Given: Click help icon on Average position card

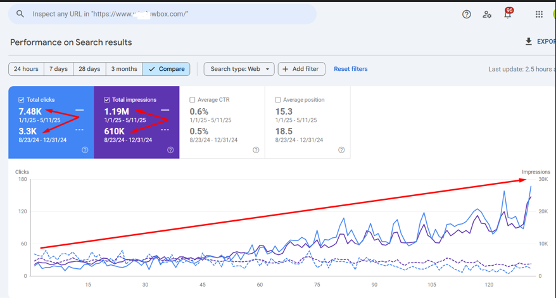Looking at the screenshot, I should 341,150.
